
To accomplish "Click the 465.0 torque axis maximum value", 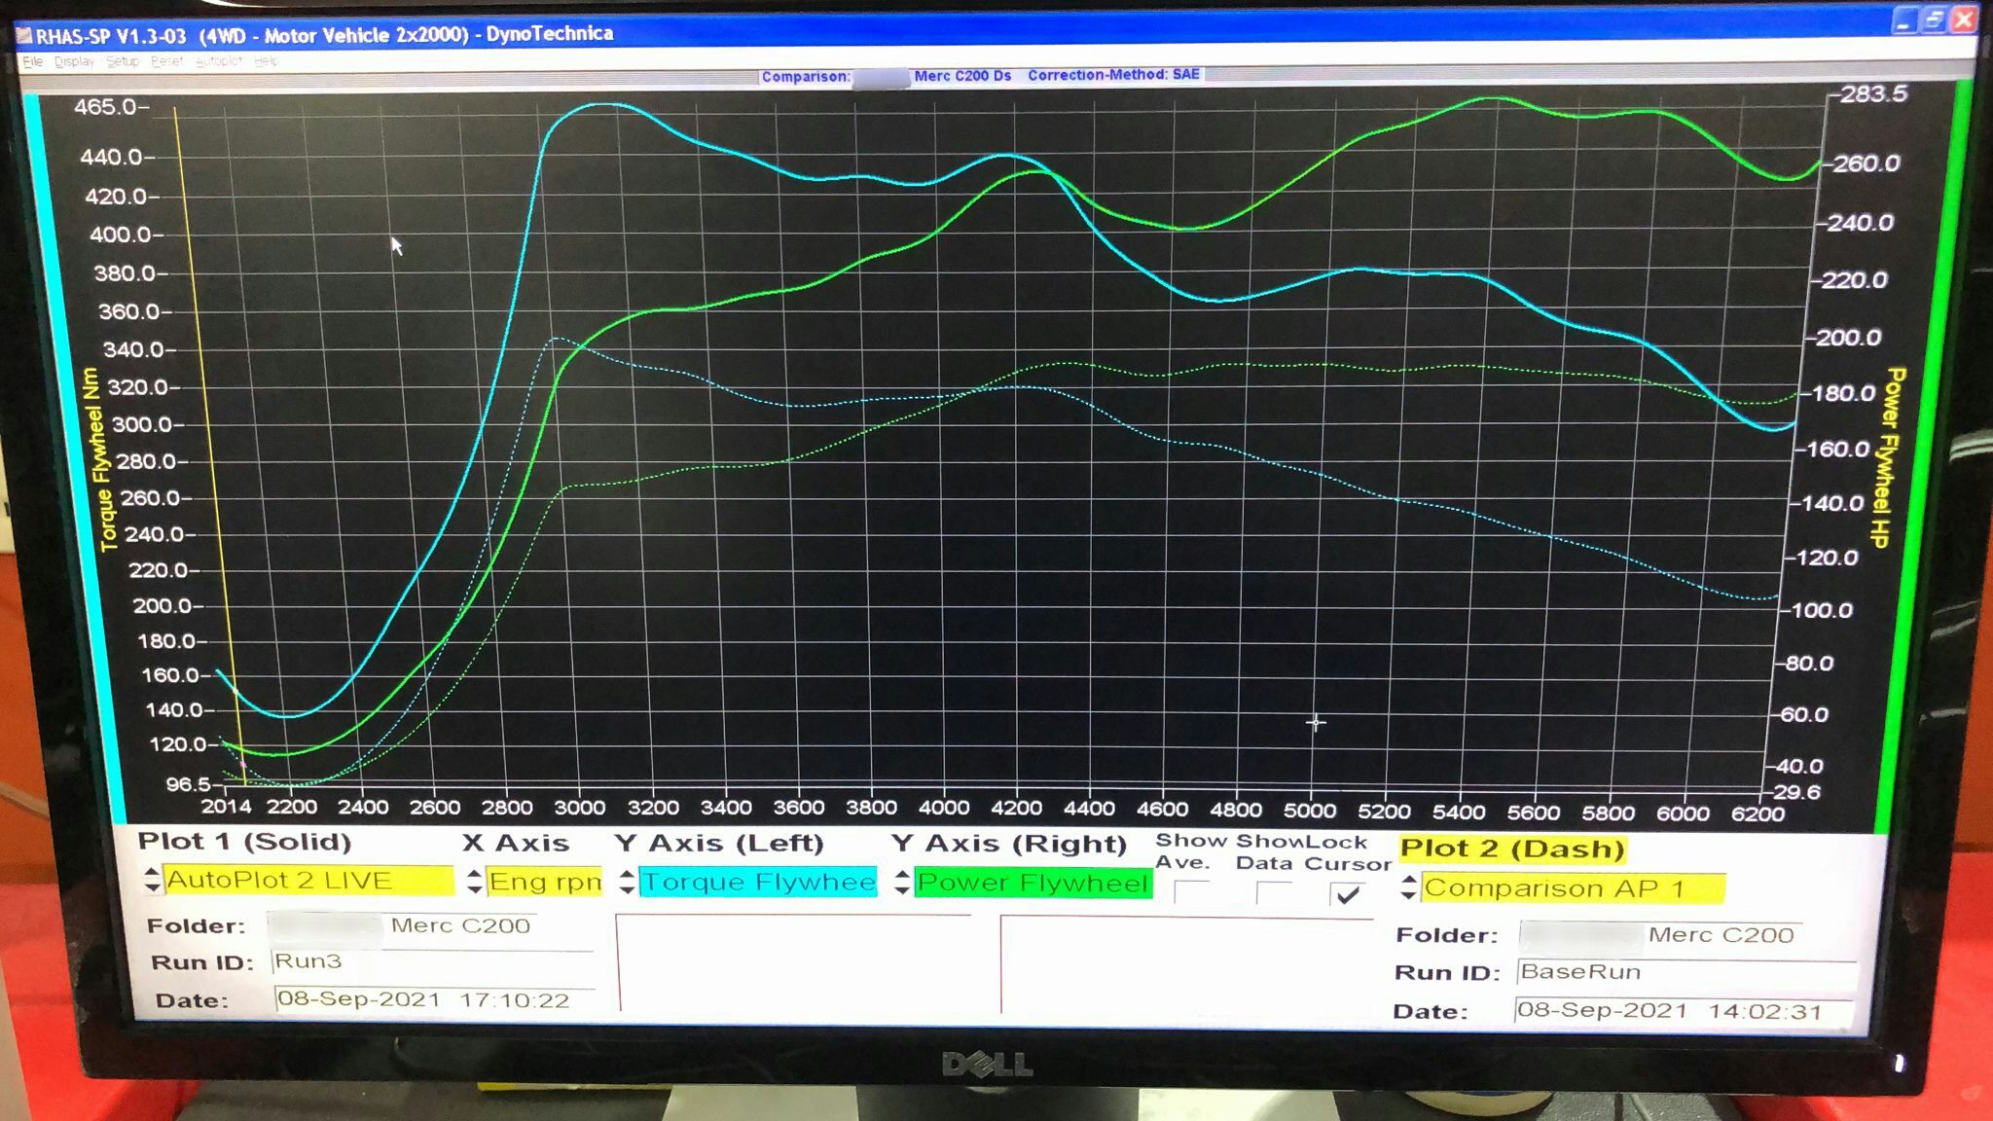I will (105, 107).
